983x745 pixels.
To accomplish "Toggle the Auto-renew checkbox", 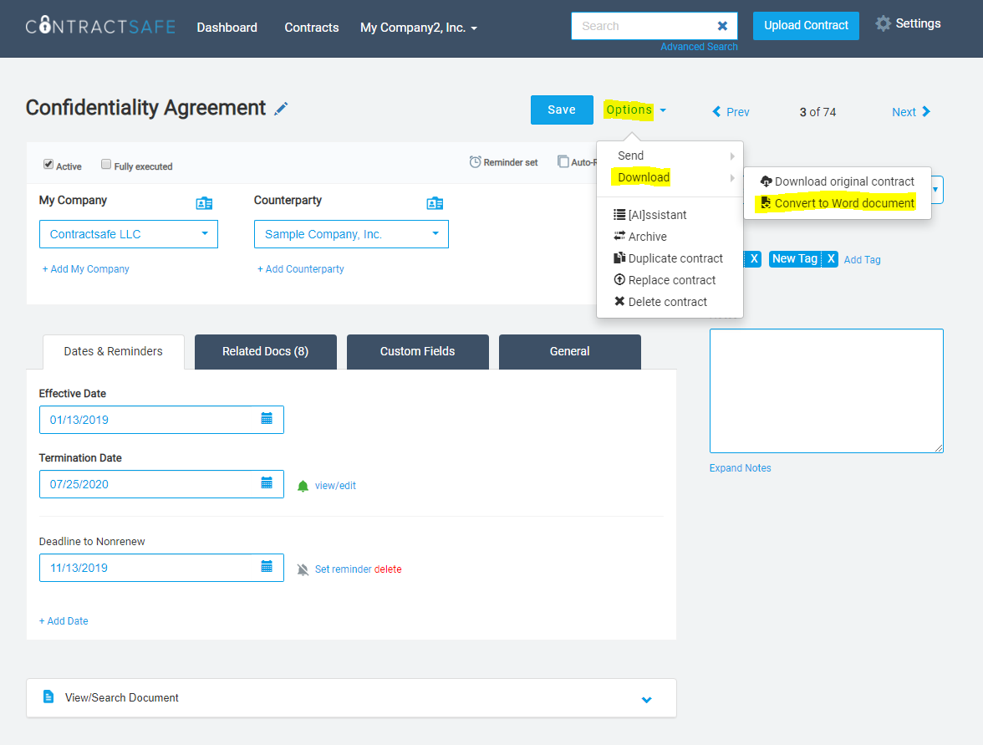I will (563, 162).
